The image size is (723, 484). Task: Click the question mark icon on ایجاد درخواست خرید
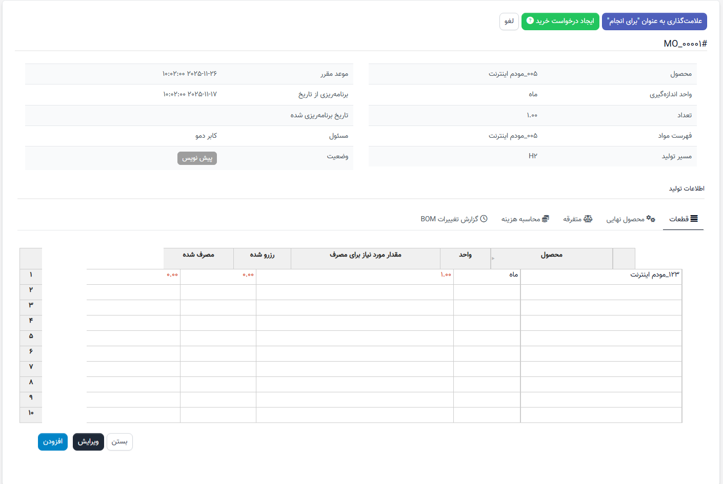(530, 21)
